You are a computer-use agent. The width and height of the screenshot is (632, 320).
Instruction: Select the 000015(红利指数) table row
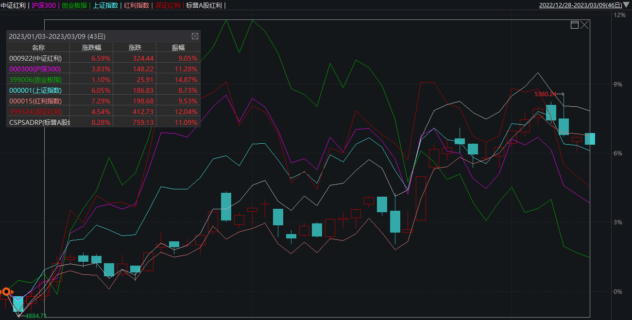pyautogui.click(x=103, y=101)
